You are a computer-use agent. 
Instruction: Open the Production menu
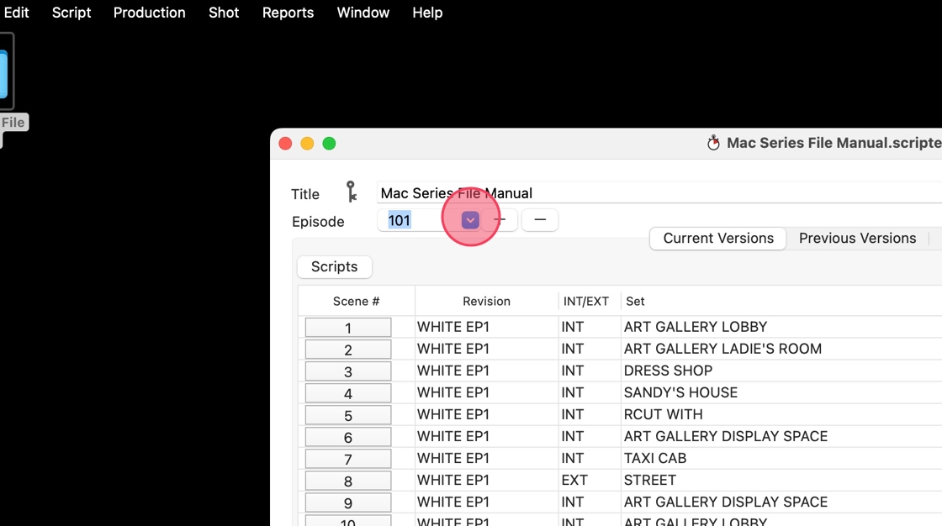(x=149, y=13)
